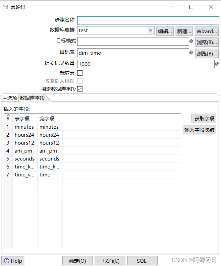Click variable icon beside 目标模式 field

click(191, 41)
